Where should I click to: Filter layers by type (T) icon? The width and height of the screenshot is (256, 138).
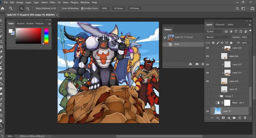(x=236, y=31)
